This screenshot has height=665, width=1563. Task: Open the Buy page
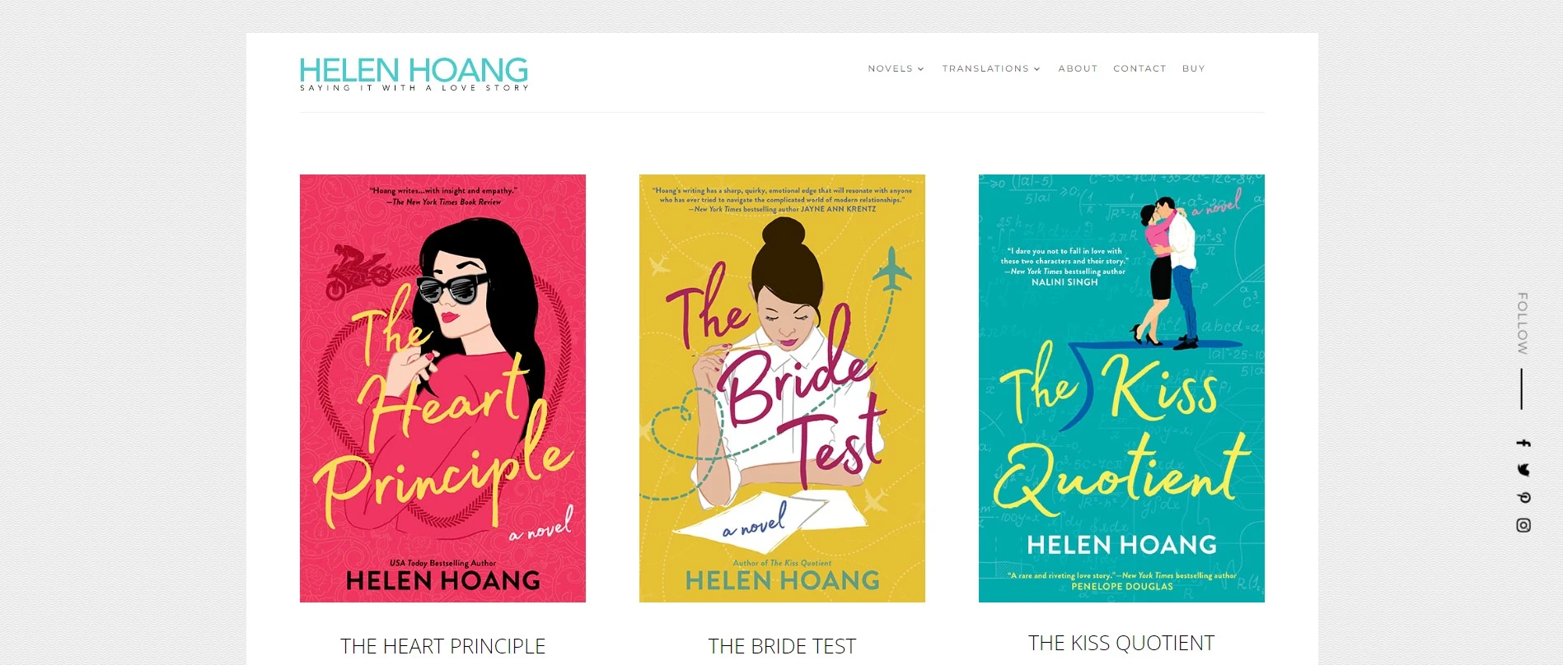(x=1193, y=69)
